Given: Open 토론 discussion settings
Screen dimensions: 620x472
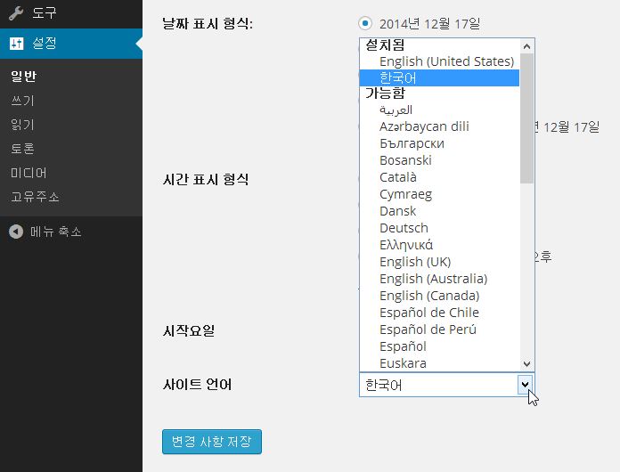Looking at the screenshot, I should [x=22, y=149].
